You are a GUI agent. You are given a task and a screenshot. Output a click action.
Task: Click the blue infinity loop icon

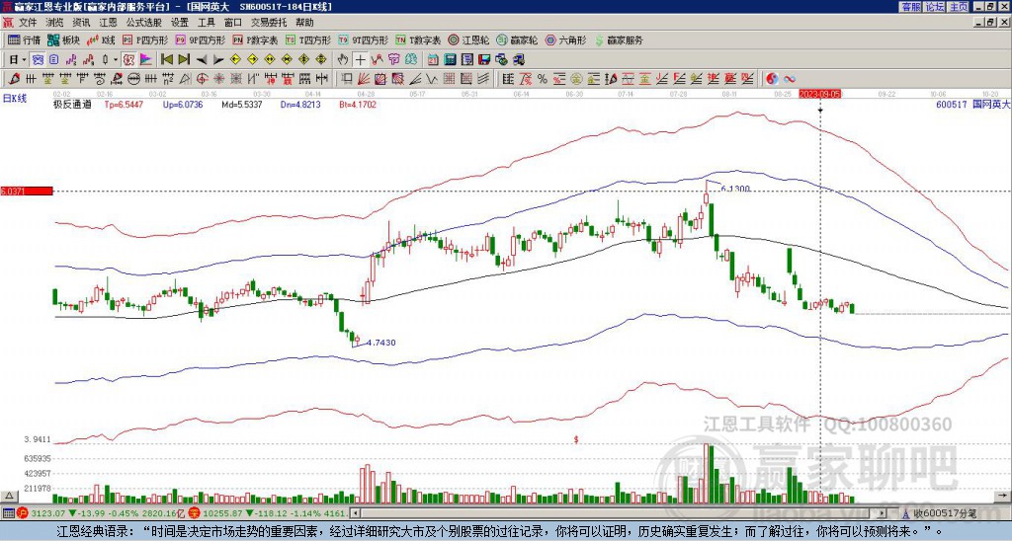tap(790, 79)
